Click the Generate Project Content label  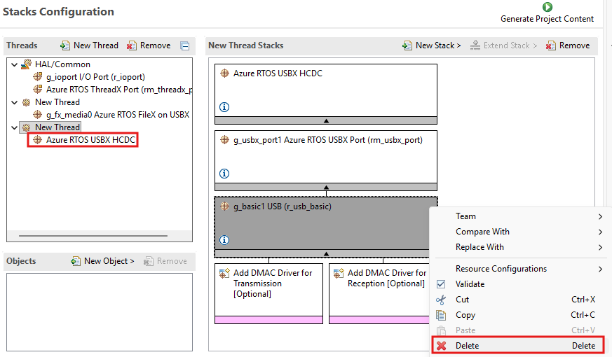click(x=547, y=19)
